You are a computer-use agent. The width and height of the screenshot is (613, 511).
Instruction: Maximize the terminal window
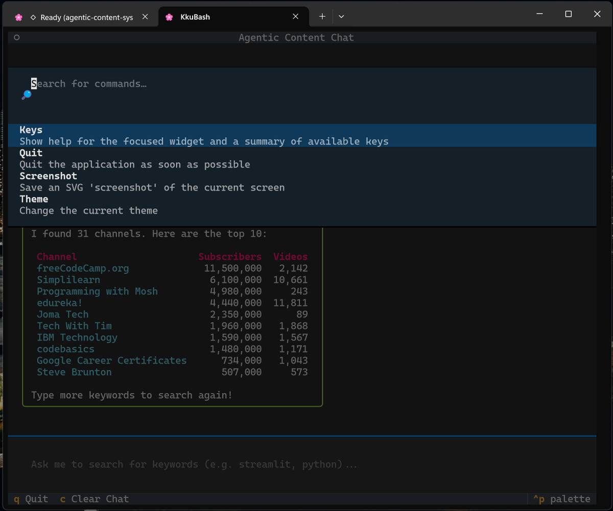569,14
